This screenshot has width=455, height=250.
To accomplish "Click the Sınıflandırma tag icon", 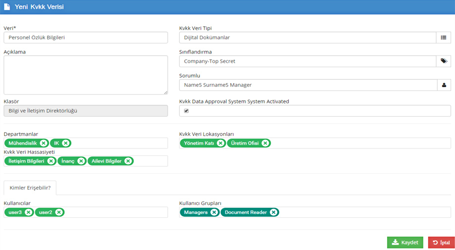I will (x=443, y=61).
